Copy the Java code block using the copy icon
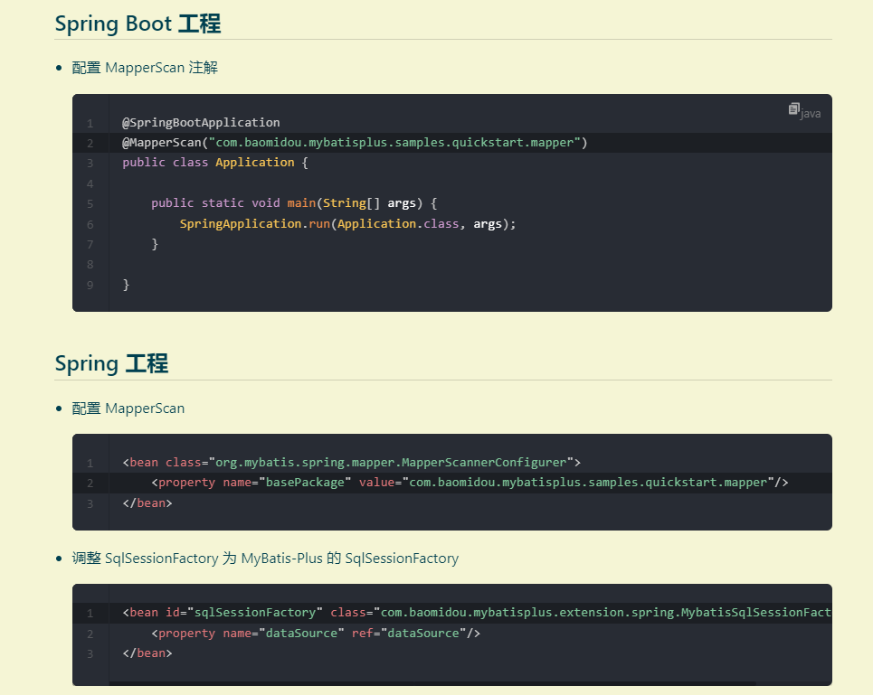The height and width of the screenshot is (695, 873). 793,108
